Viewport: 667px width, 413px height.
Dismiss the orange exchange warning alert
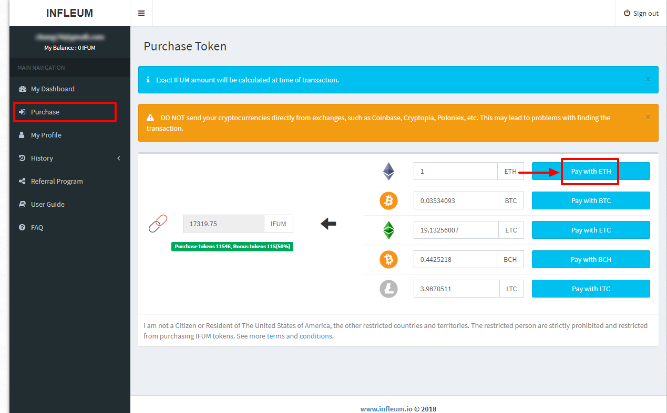(648, 117)
